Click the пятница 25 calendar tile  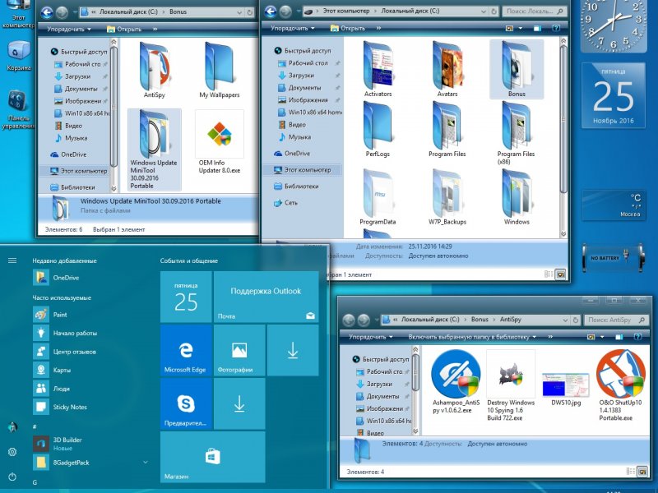point(186,297)
